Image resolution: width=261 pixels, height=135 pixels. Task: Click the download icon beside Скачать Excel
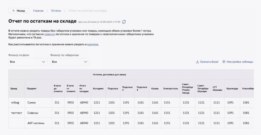click(198, 62)
